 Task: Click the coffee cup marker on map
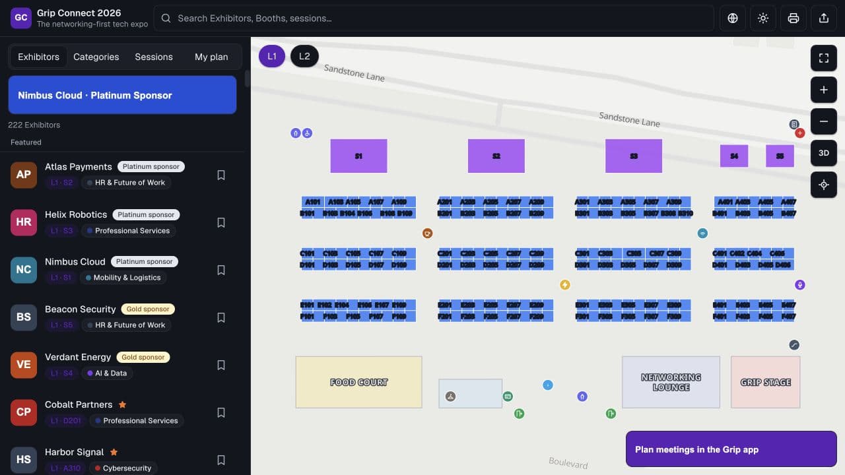click(428, 234)
